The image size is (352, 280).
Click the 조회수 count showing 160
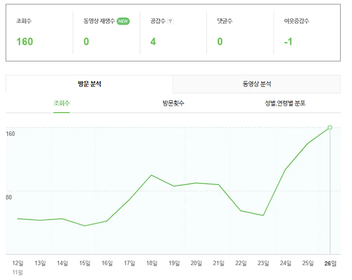(x=25, y=42)
